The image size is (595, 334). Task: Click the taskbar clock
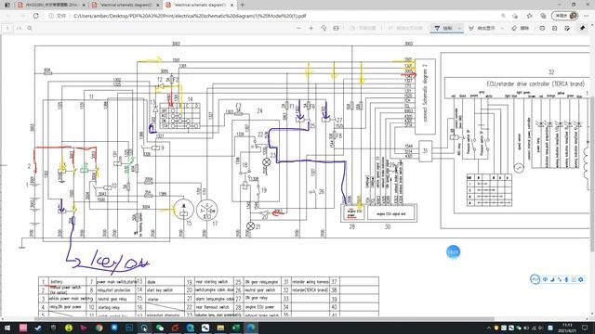567,328
